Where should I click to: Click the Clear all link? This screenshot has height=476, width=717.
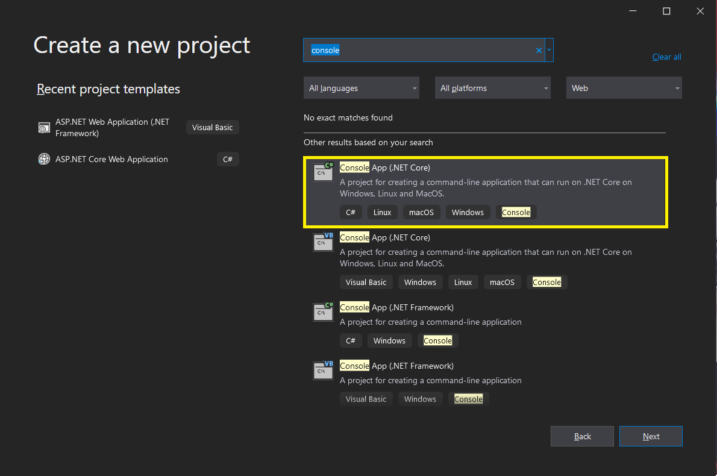tap(667, 57)
